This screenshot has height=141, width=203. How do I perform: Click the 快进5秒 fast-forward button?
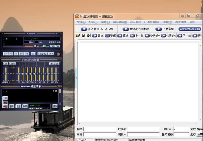click(x=169, y=36)
